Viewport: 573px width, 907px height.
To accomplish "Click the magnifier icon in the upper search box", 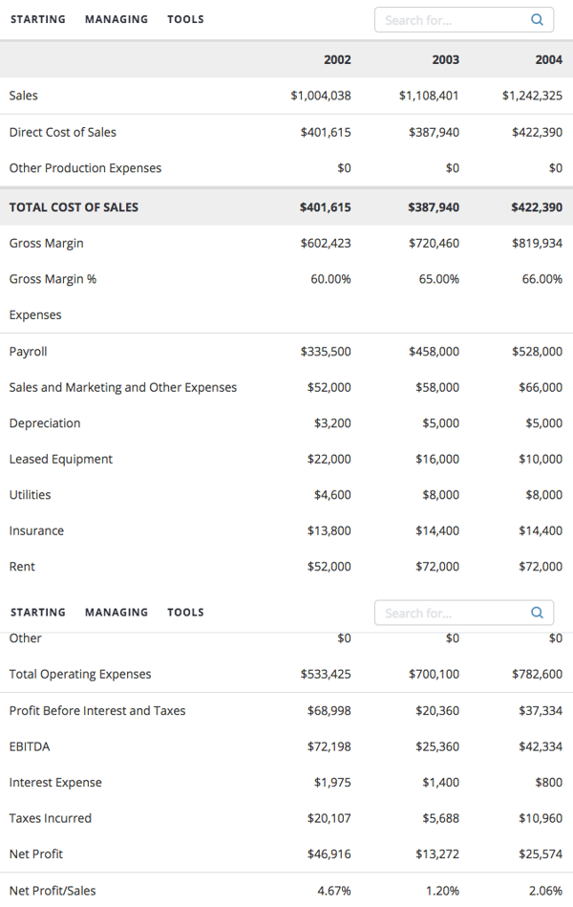I will pos(537,20).
